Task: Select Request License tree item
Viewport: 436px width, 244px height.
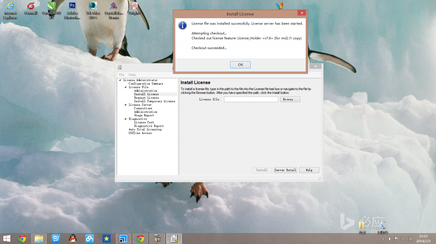Action: pyautogui.click(x=146, y=98)
